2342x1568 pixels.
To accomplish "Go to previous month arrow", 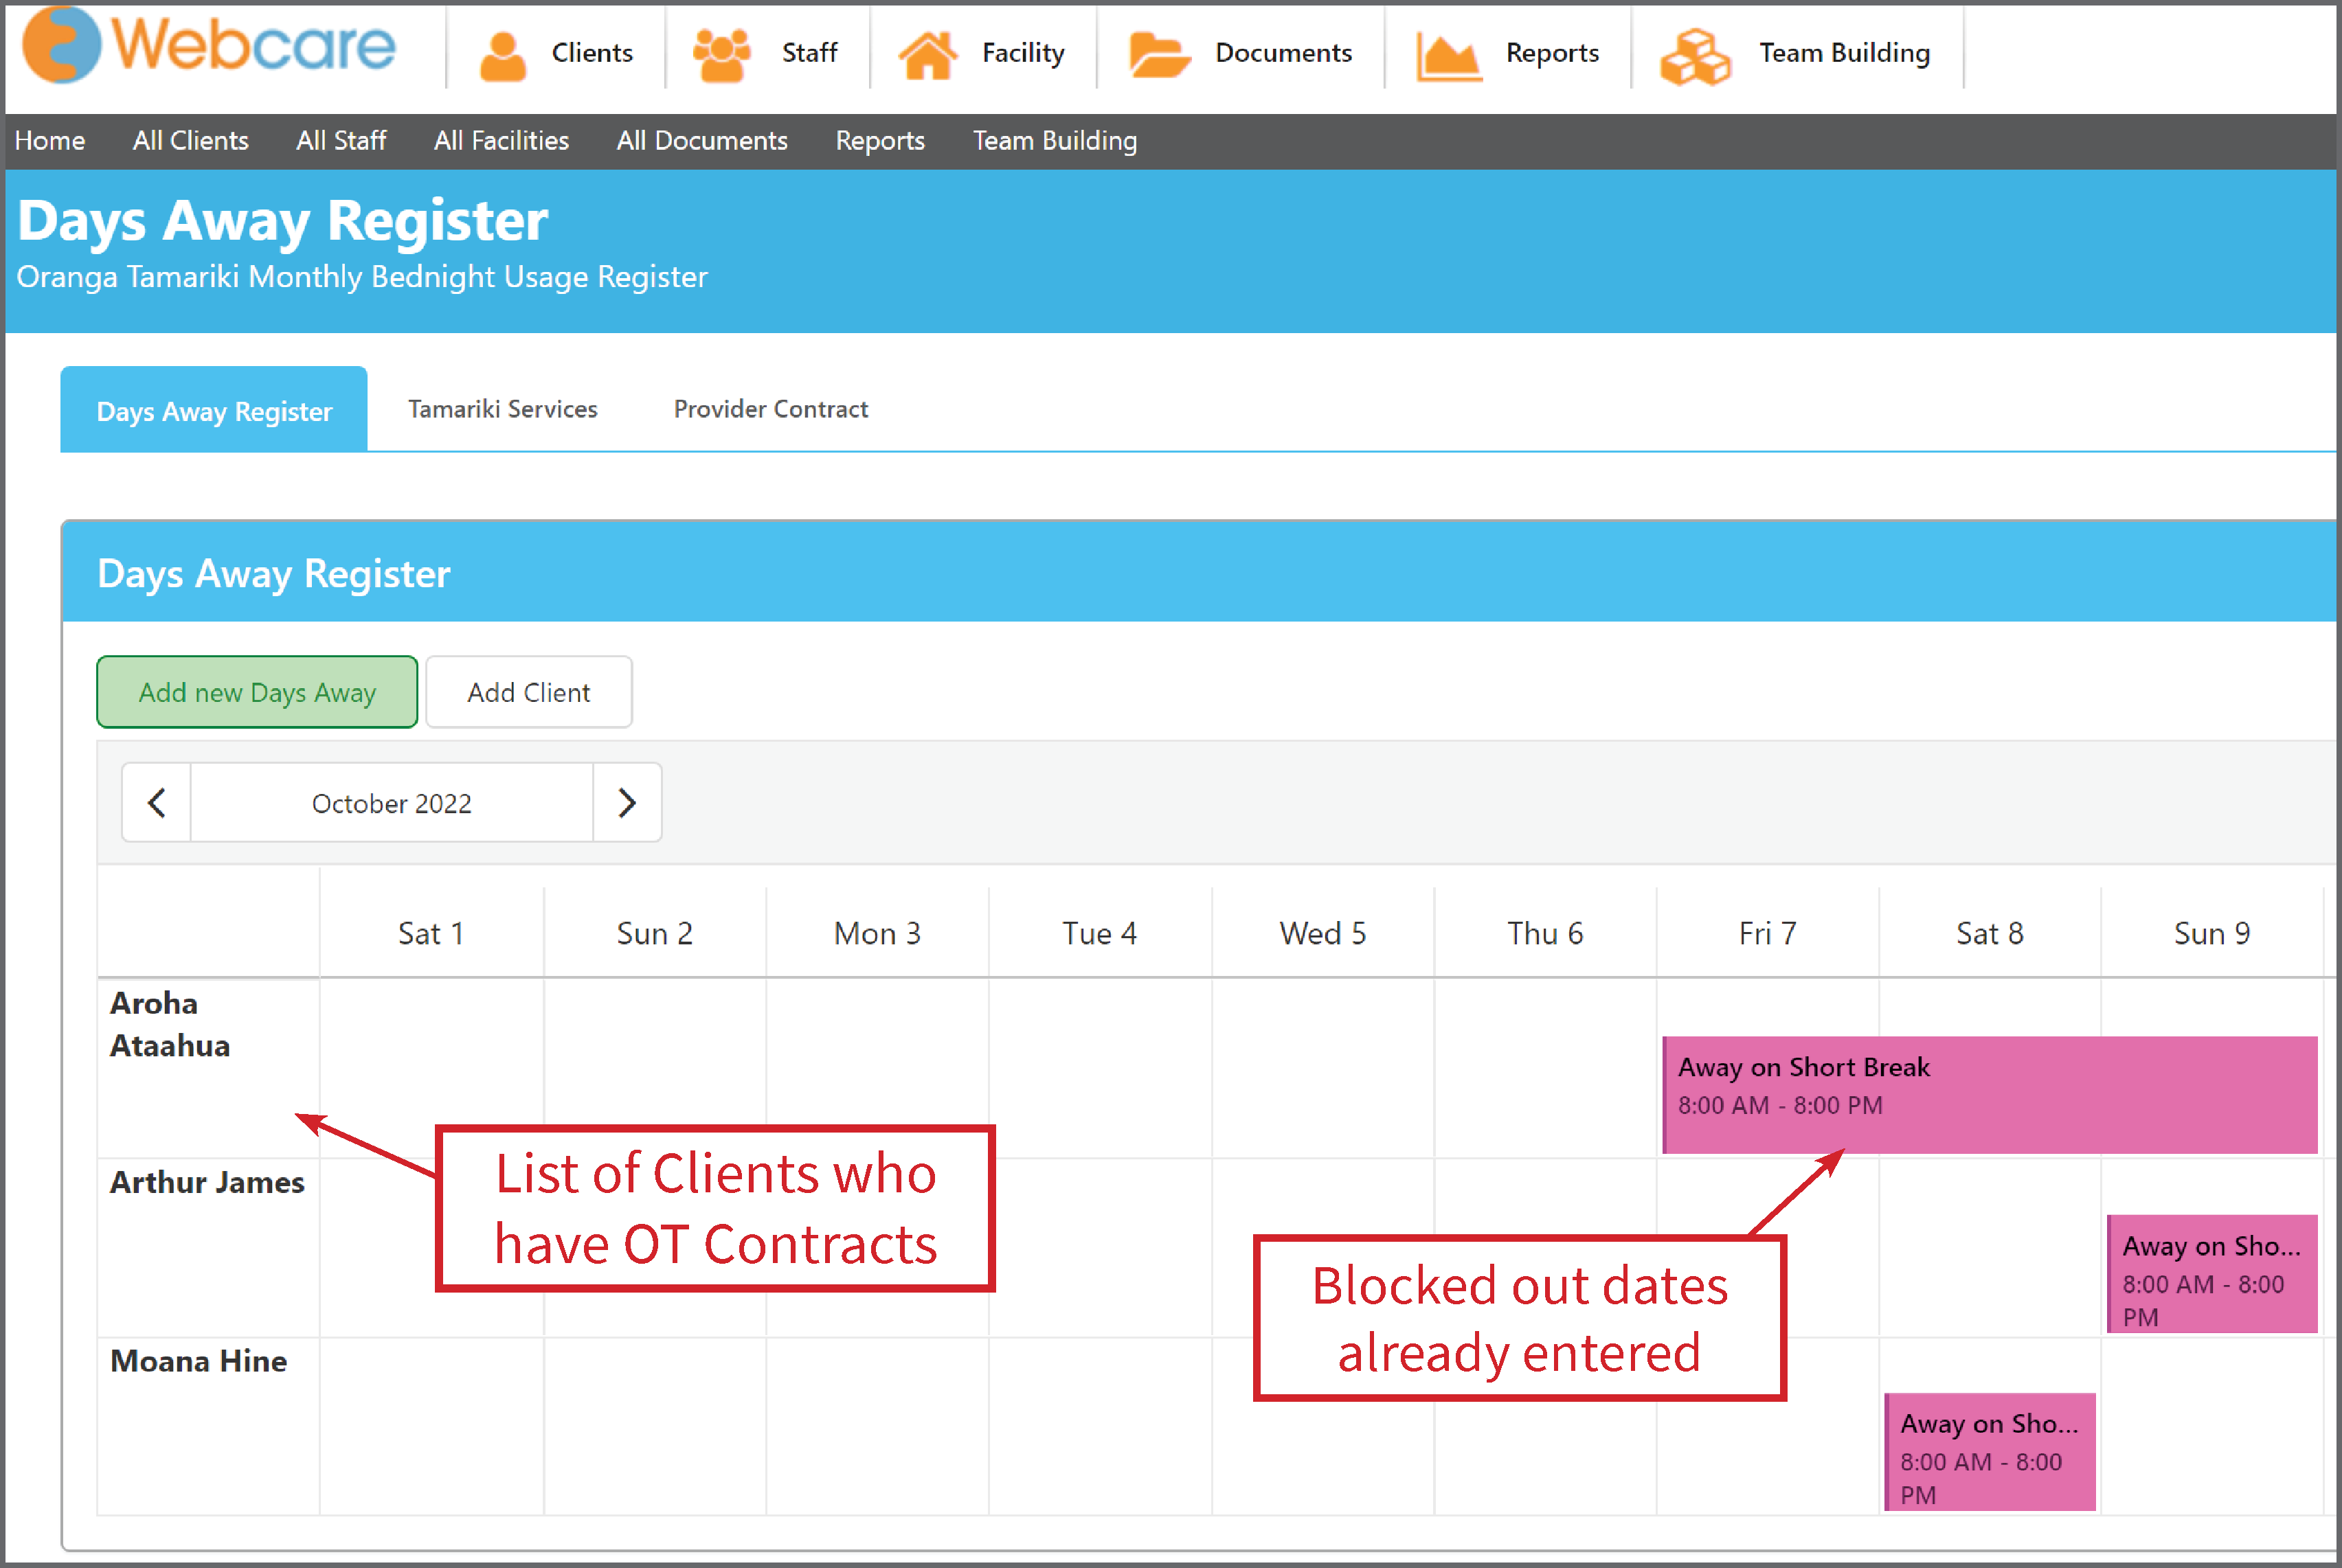I will (157, 803).
